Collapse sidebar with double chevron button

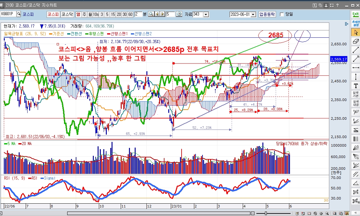coord(356,213)
